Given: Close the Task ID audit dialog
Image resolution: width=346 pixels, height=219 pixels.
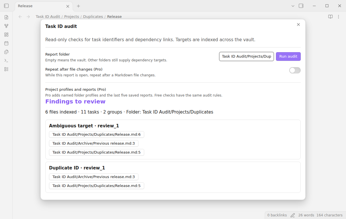Looking at the screenshot, I should [x=298, y=24].
